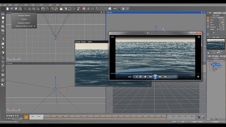Click the last icon right of timeline
The height and width of the screenshot is (127, 226).
(203, 117)
